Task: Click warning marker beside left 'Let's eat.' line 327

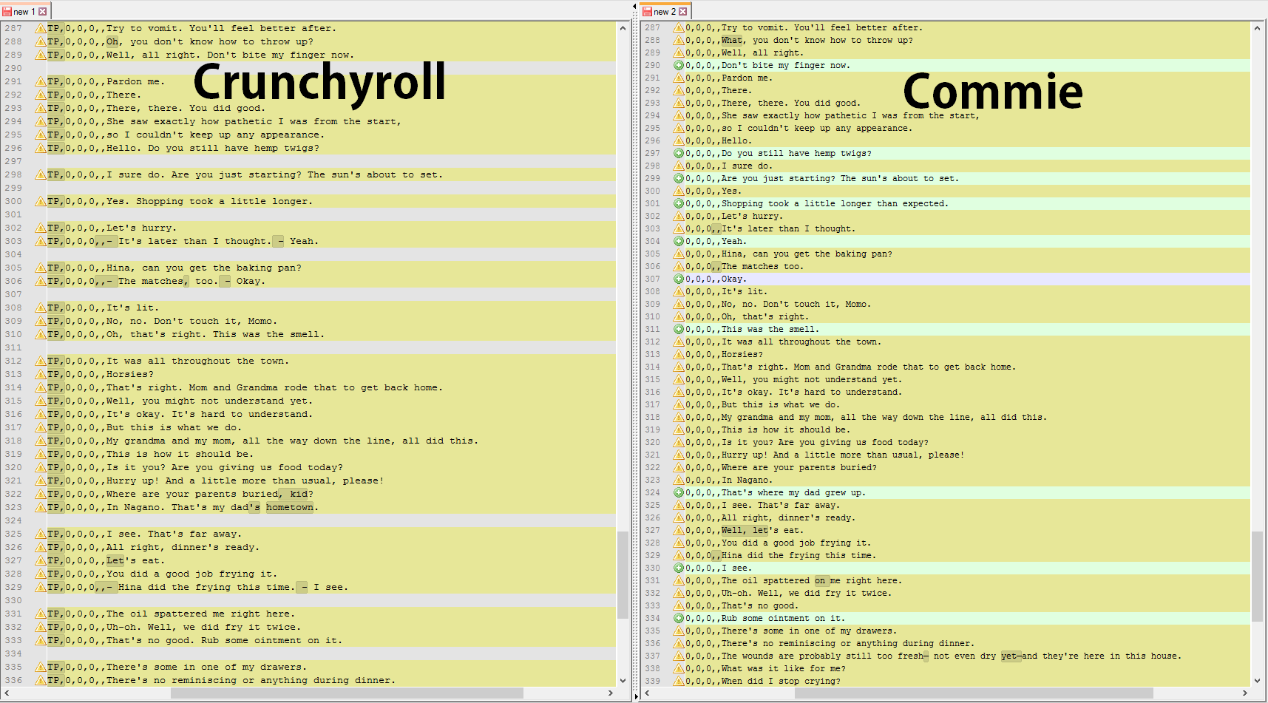Action: 41,560
